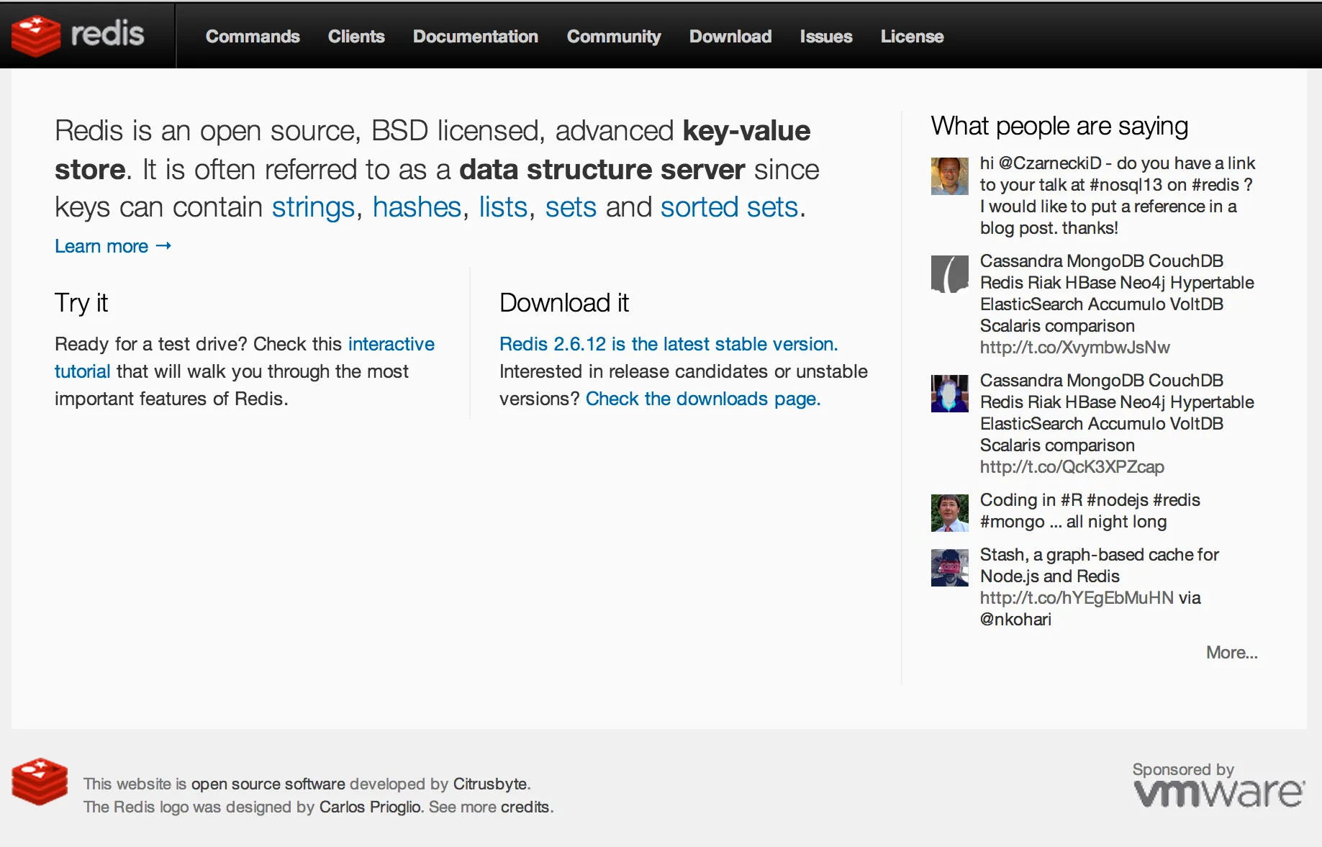
Task: Click 'Redis 2.6.12 is the latest stable version'
Action: [x=669, y=344]
